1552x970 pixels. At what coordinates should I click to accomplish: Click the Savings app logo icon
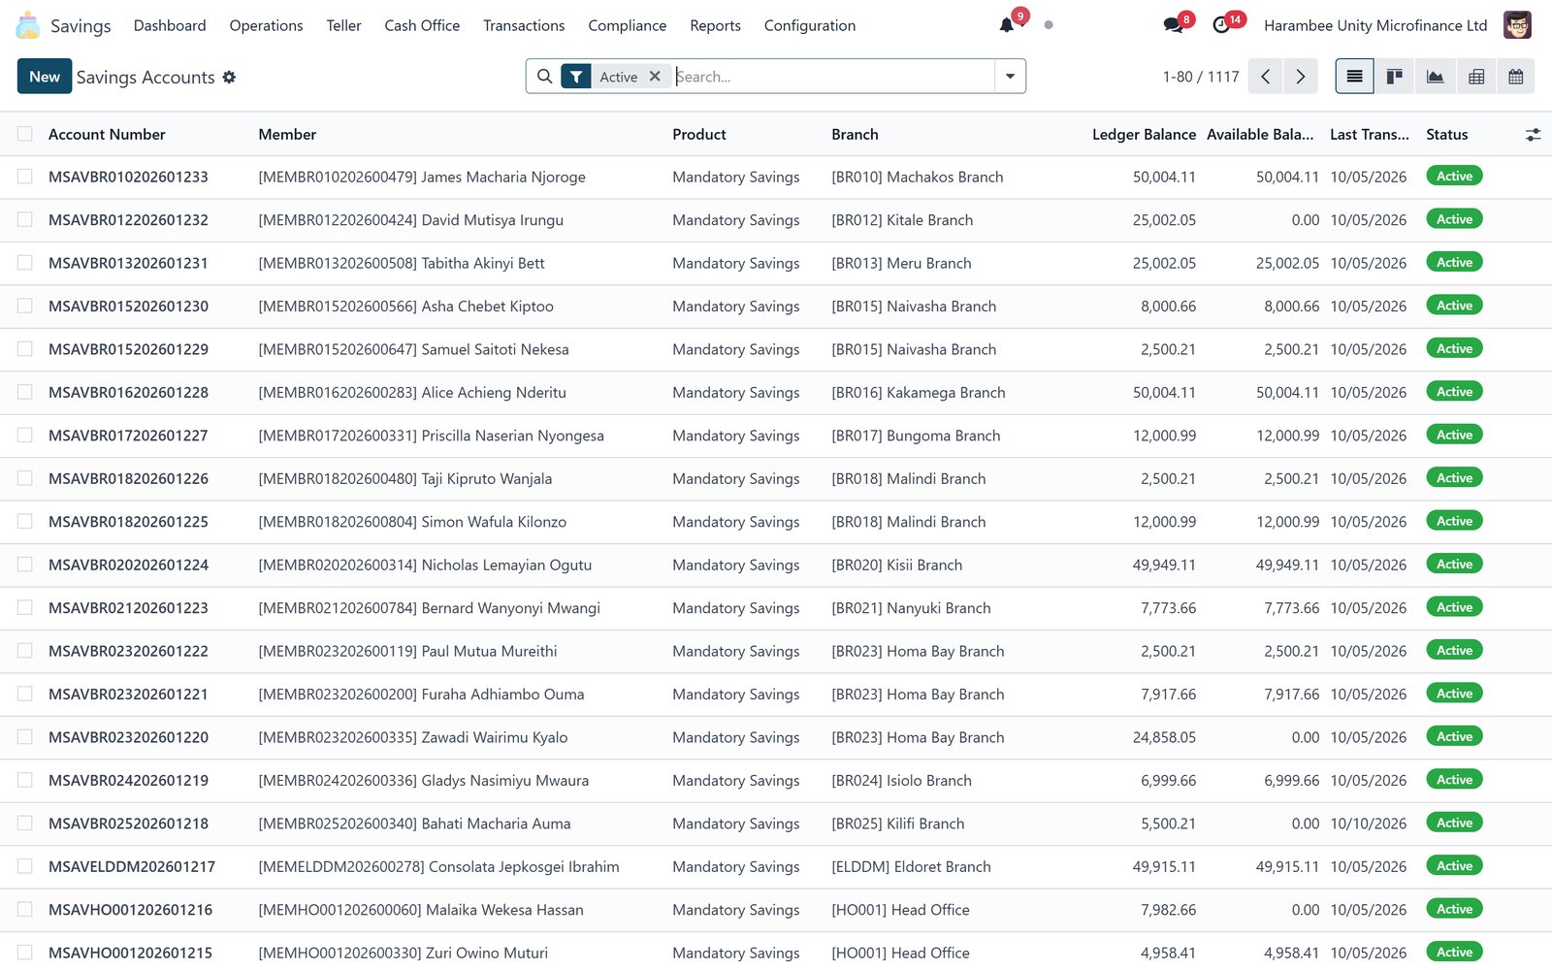pyautogui.click(x=28, y=25)
